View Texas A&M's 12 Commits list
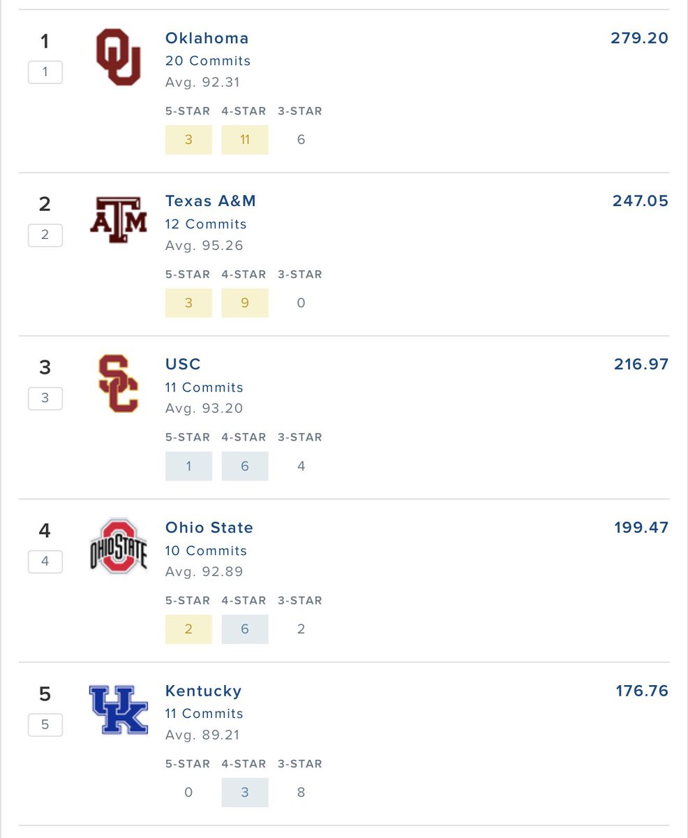This screenshot has width=688, height=838. [x=206, y=224]
